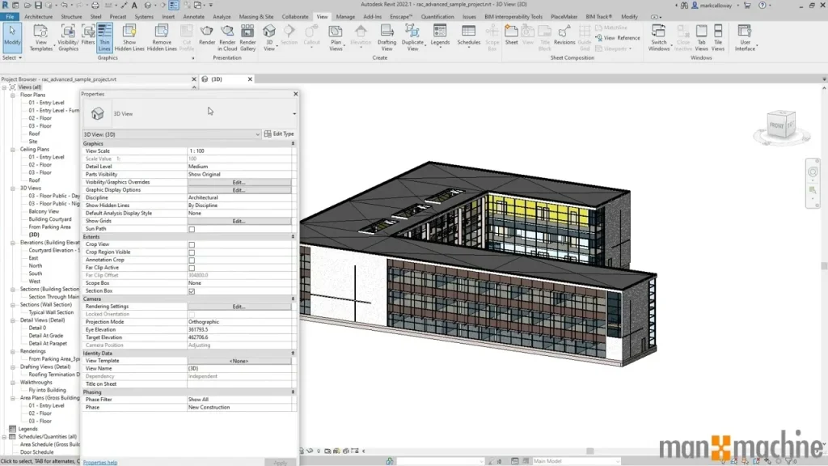Click the View Template <None> button
Image resolution: width=828 pixels, height=466 pixels.
point(239,361)
